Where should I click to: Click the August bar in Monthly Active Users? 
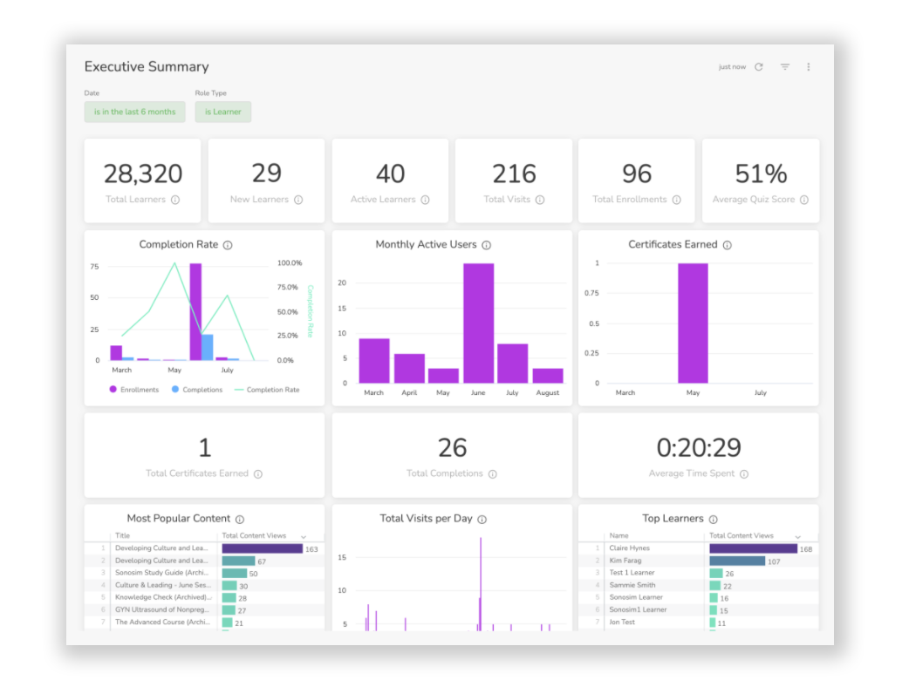(548, 376)
